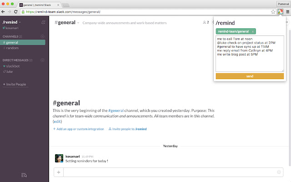Screen dimensions: 291x182
Task: Click the plus icon next to DIRECT MESSAGES
Action: coord(43,60)
